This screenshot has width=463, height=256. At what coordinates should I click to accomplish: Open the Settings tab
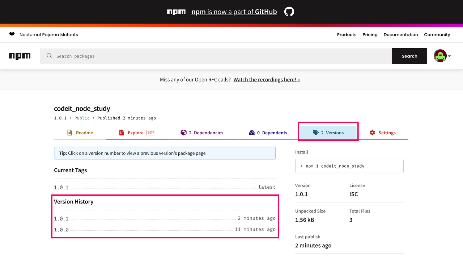click(383, 133)
